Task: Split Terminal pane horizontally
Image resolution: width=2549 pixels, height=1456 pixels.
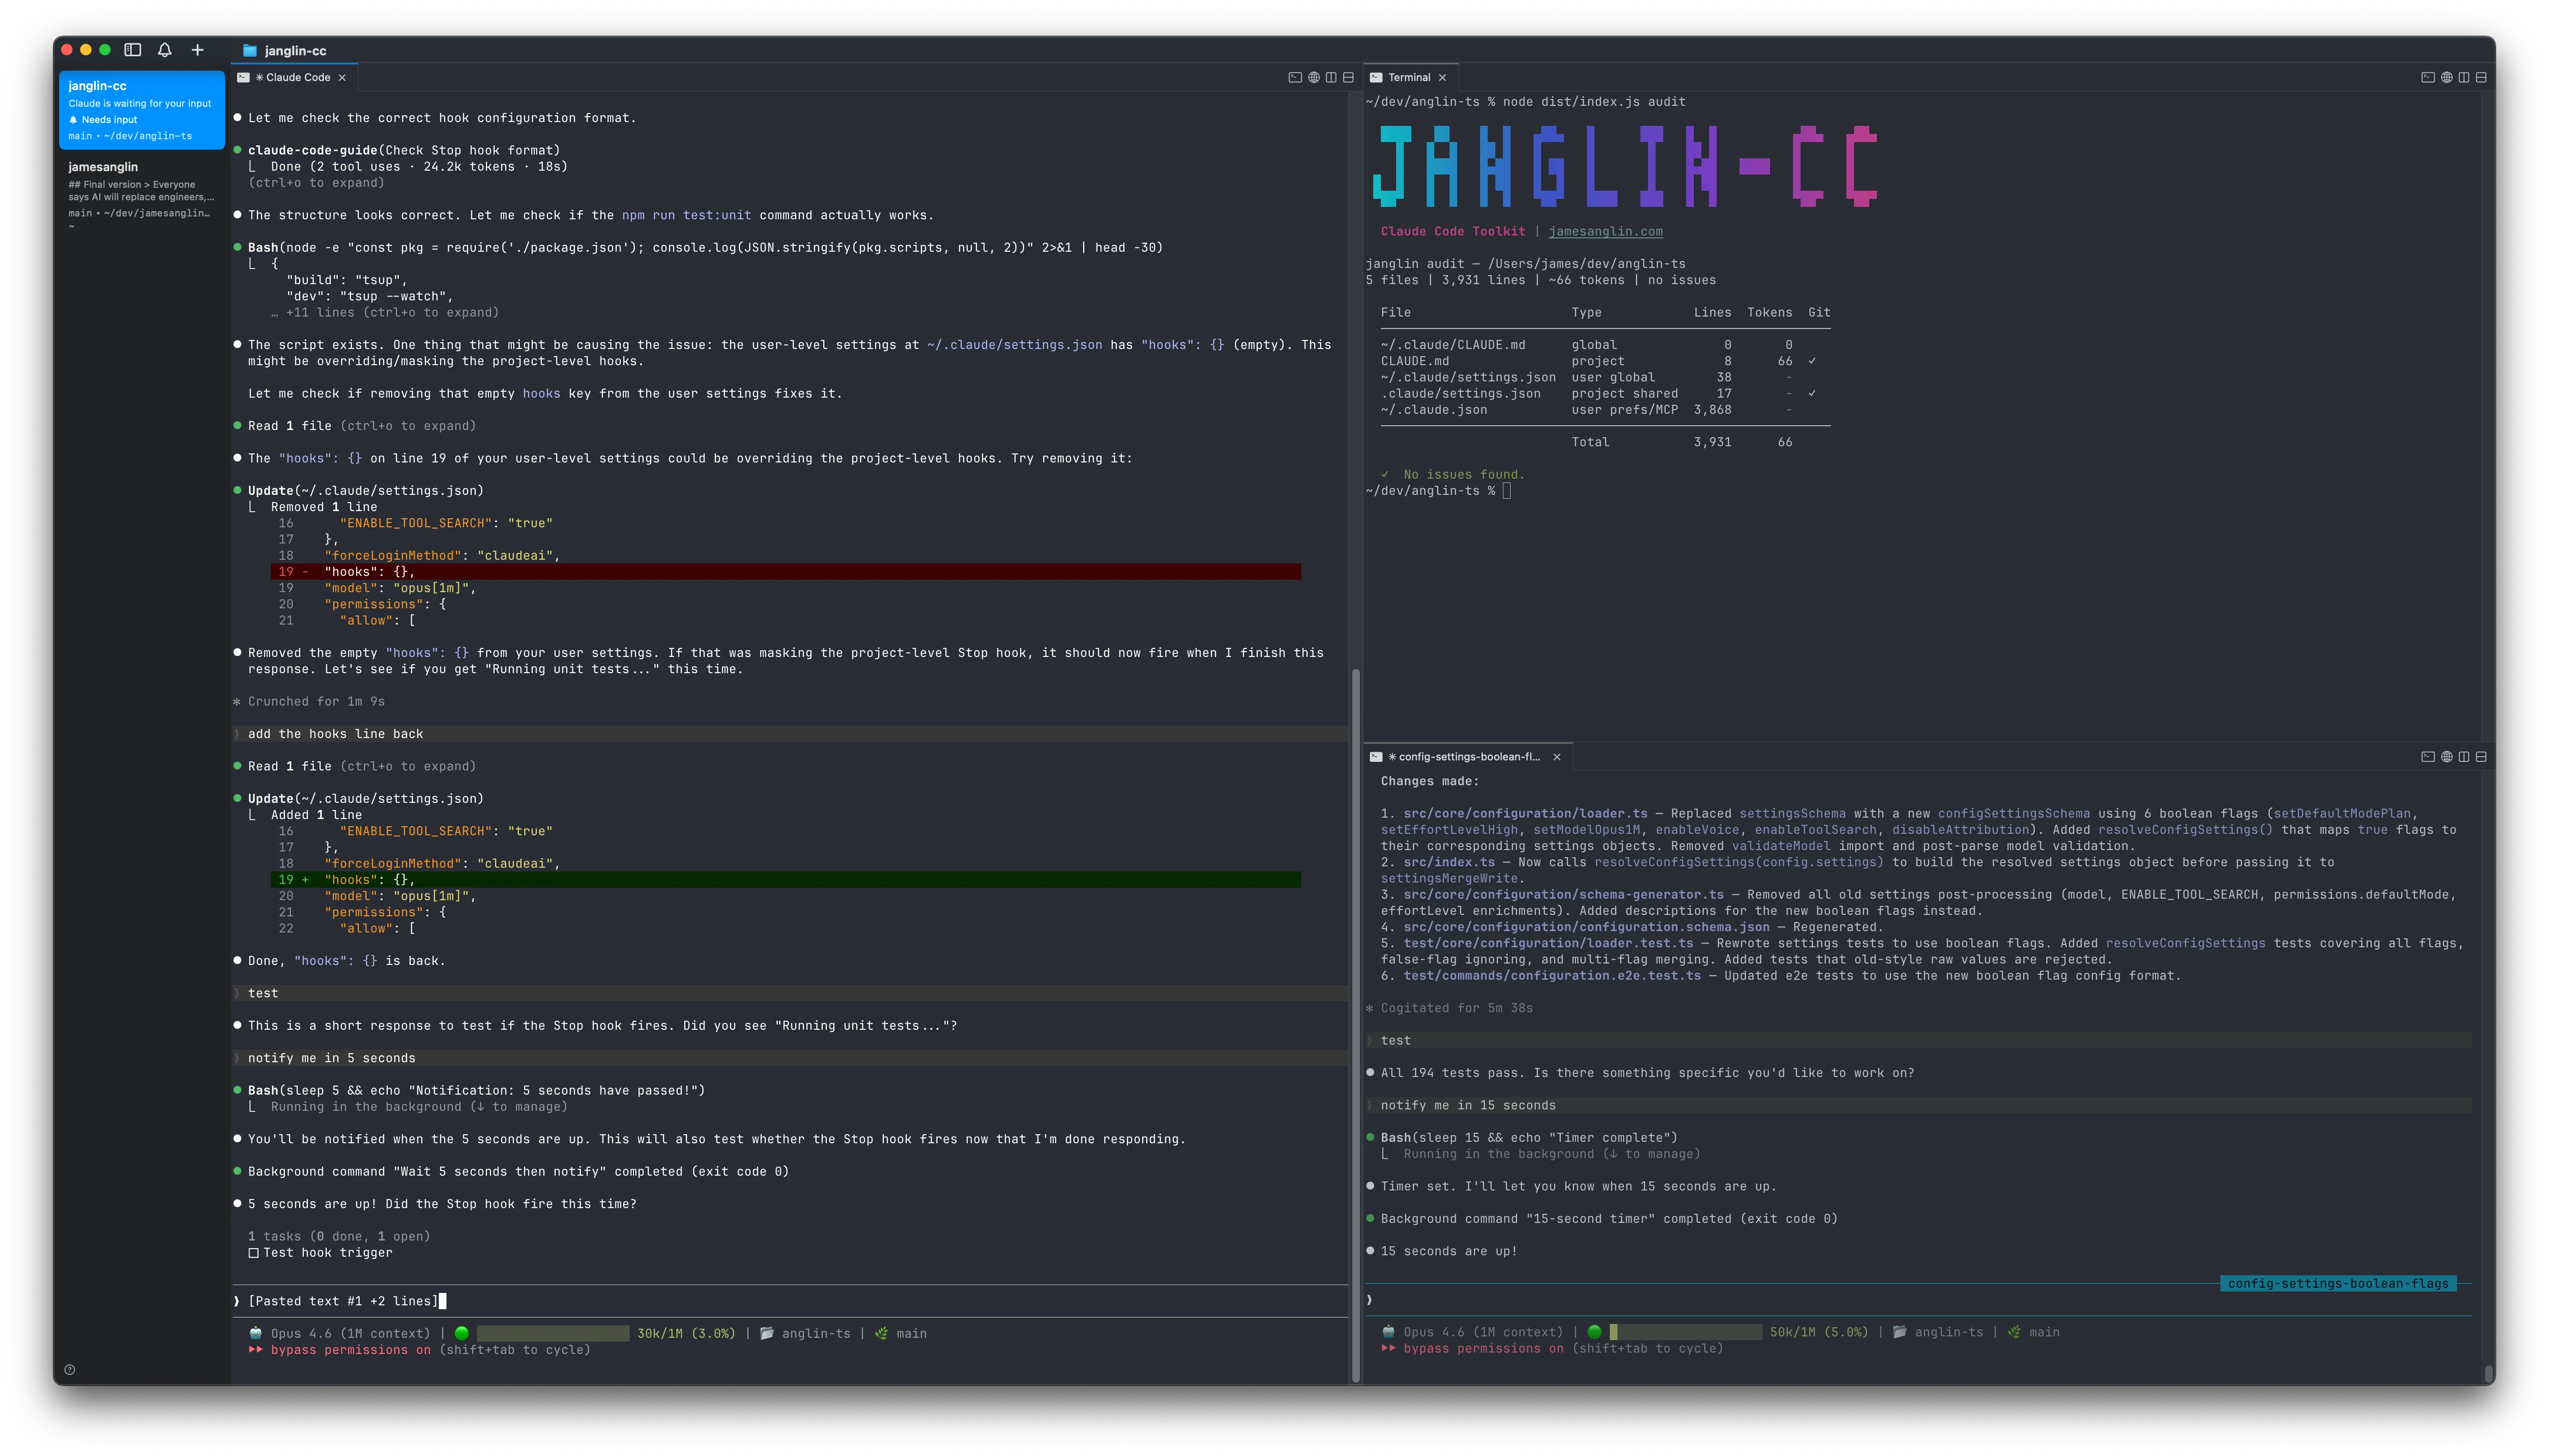Action: (2481, 77)
